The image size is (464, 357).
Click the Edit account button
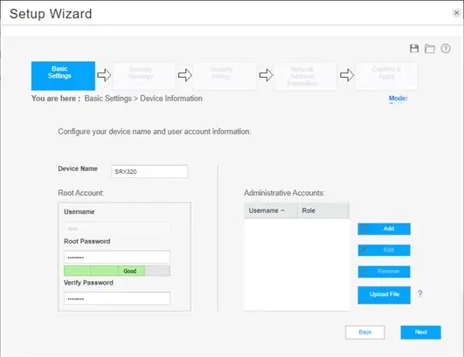coord(384,250)
